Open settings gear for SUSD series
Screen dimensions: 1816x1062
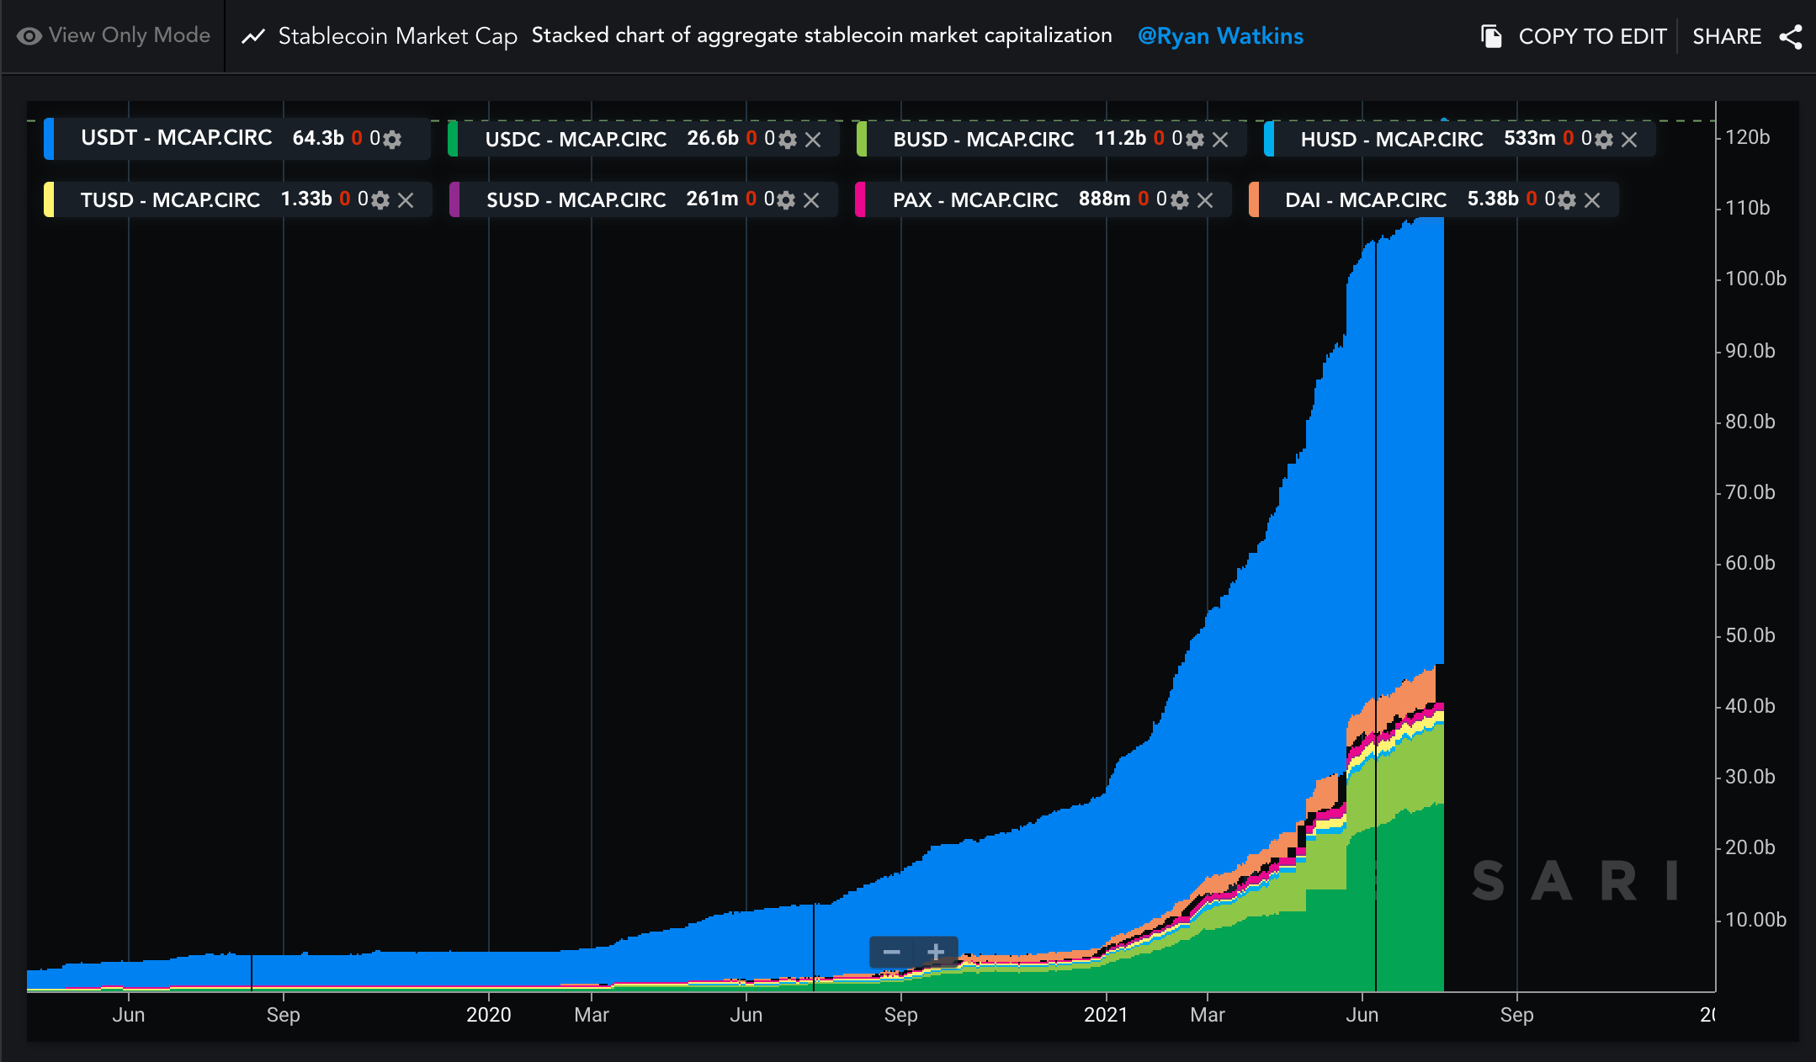786,200
